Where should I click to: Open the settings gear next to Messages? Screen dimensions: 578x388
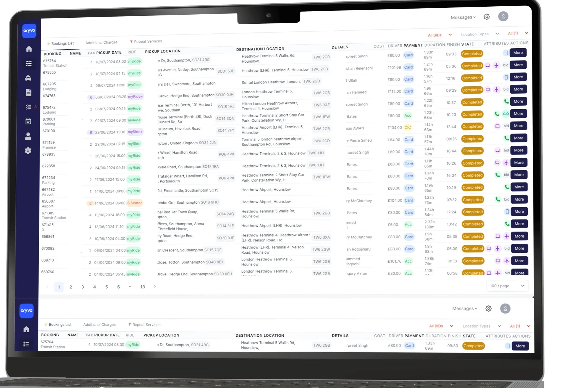[487, 17]
